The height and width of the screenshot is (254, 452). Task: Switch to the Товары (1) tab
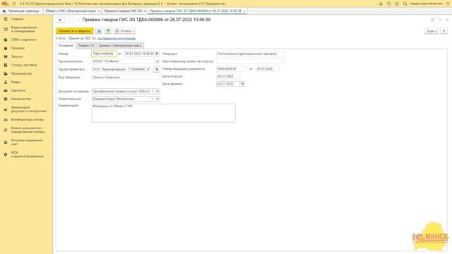coord(86,45)
